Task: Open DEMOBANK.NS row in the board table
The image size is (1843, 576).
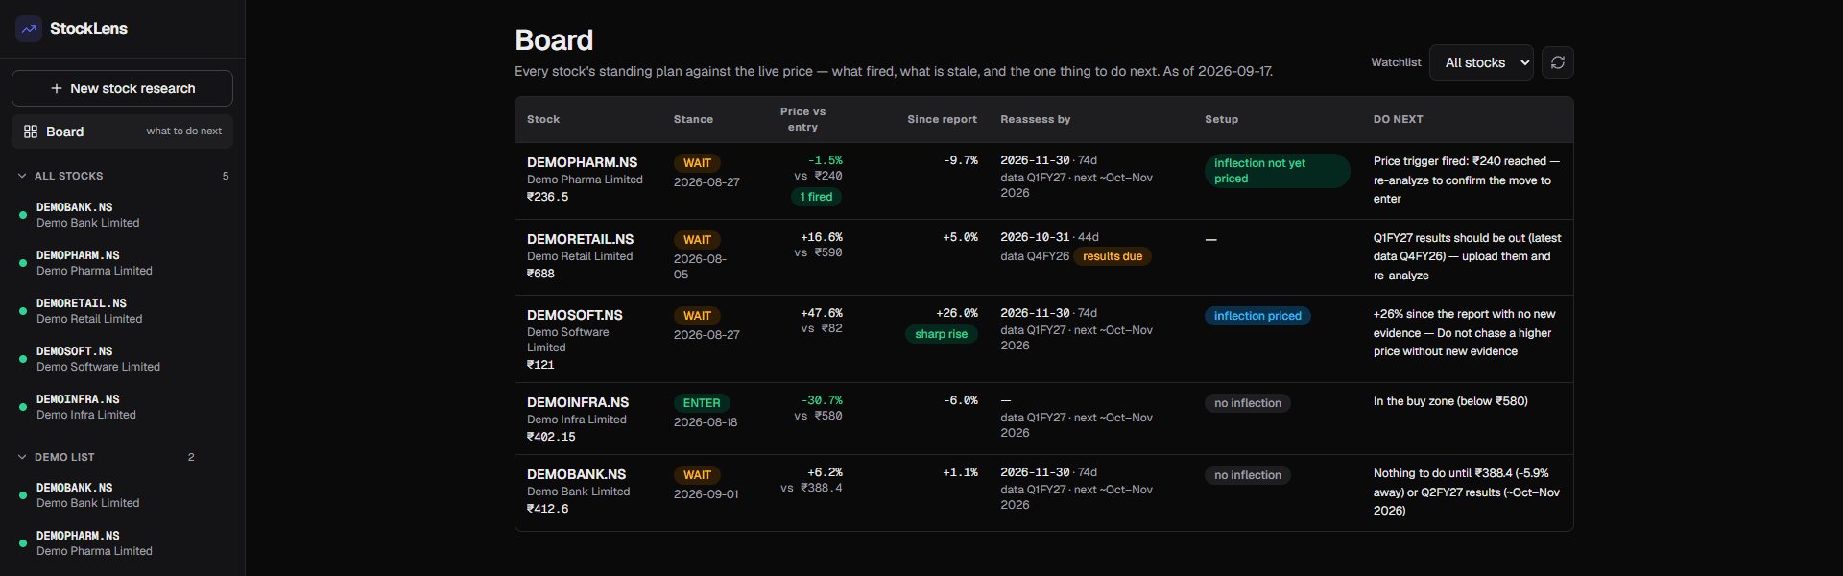Action: click(x=1043, y=492)
